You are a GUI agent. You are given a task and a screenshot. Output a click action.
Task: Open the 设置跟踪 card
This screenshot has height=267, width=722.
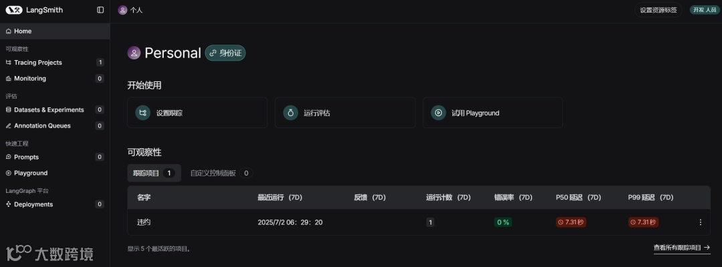(x=197, y=113)
